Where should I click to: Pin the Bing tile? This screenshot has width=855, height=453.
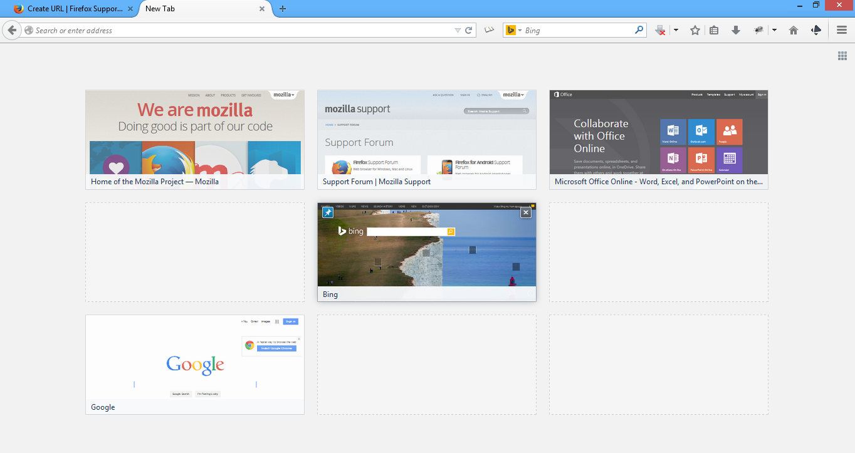[x=328, y=212]
